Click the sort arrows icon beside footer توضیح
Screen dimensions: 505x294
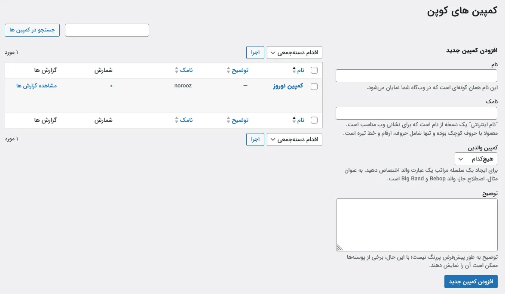pyautogui.click(x=228, y=120)
